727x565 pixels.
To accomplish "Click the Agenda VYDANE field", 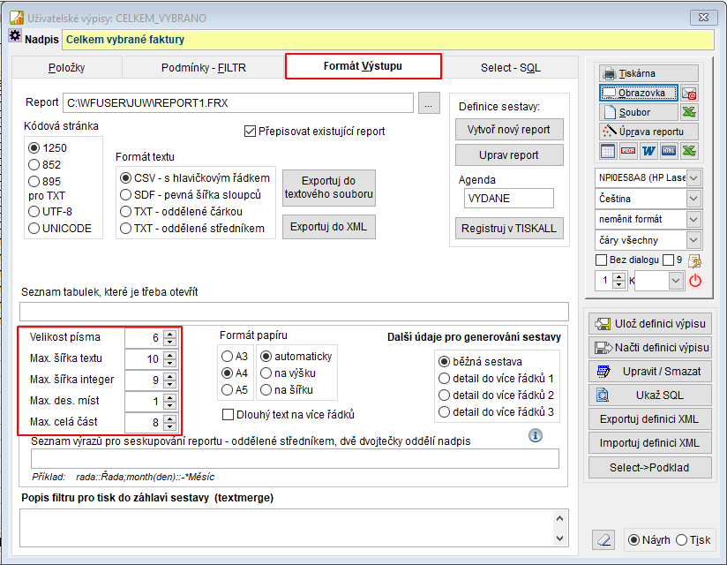I will coord(508,199).
